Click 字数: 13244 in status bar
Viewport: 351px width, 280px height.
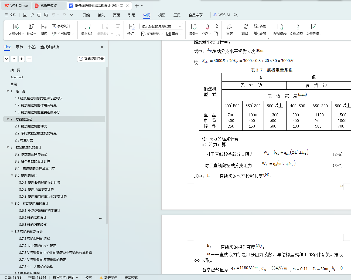pyautogui.click(x=37, y=278)
